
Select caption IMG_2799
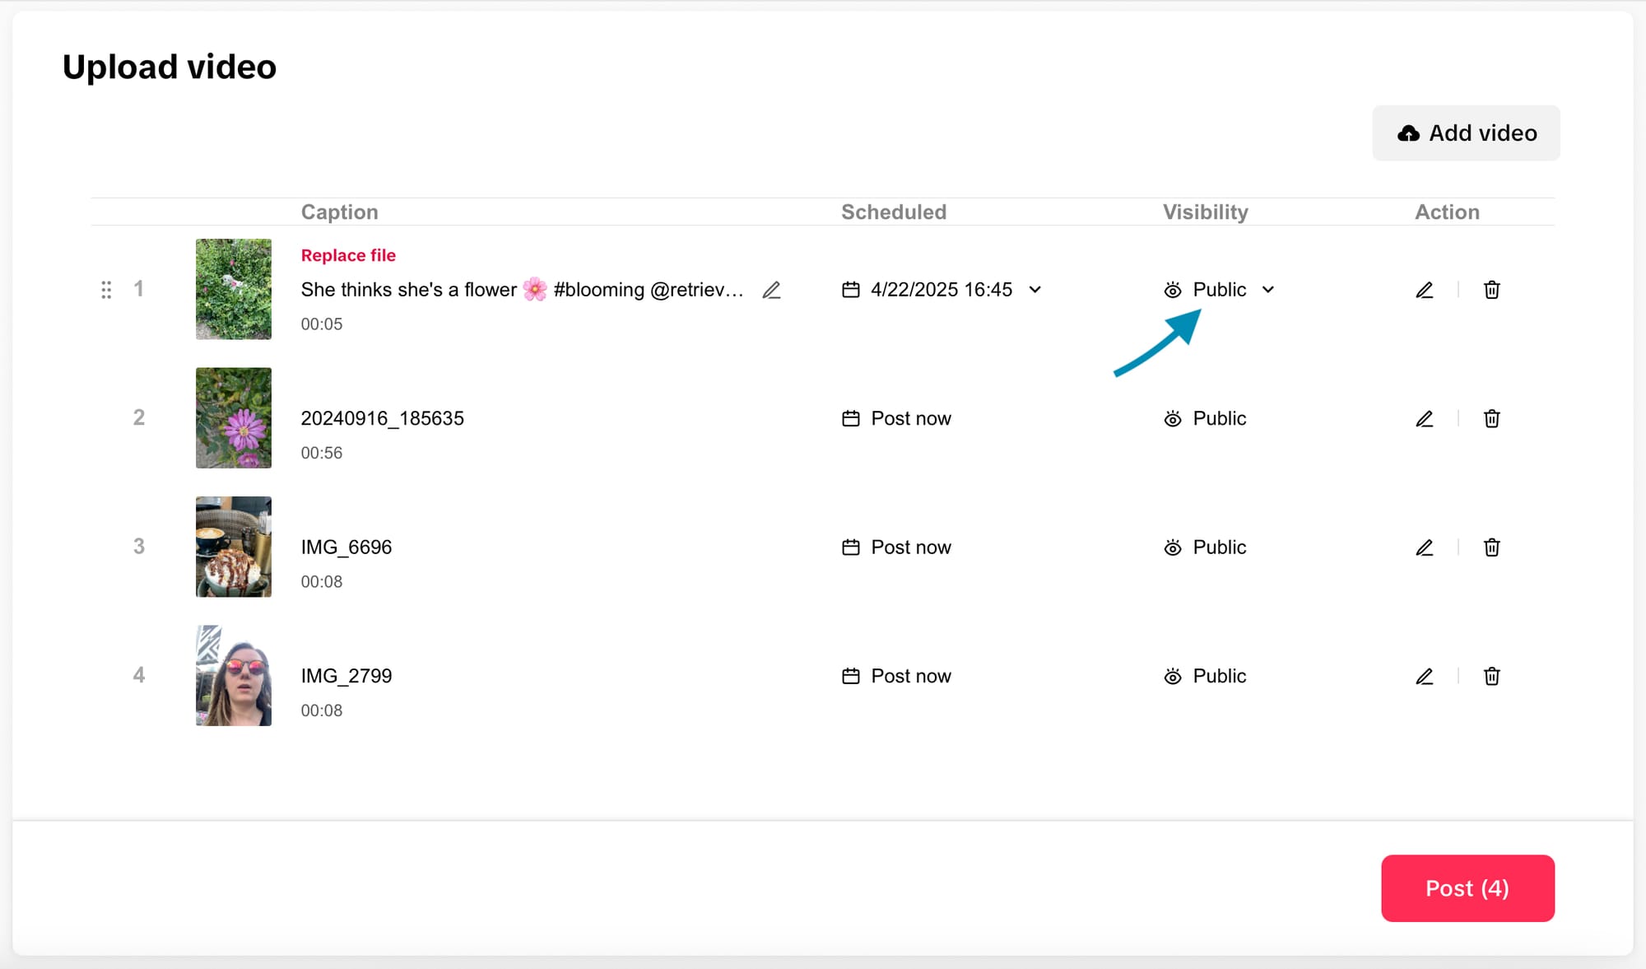pos(346,676)
